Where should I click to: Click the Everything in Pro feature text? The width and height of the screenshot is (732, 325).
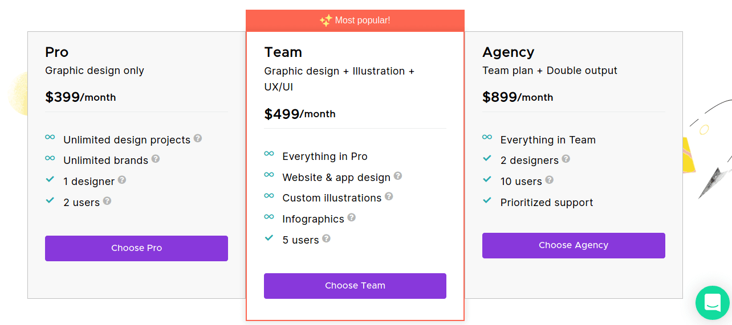pos(325,157)
